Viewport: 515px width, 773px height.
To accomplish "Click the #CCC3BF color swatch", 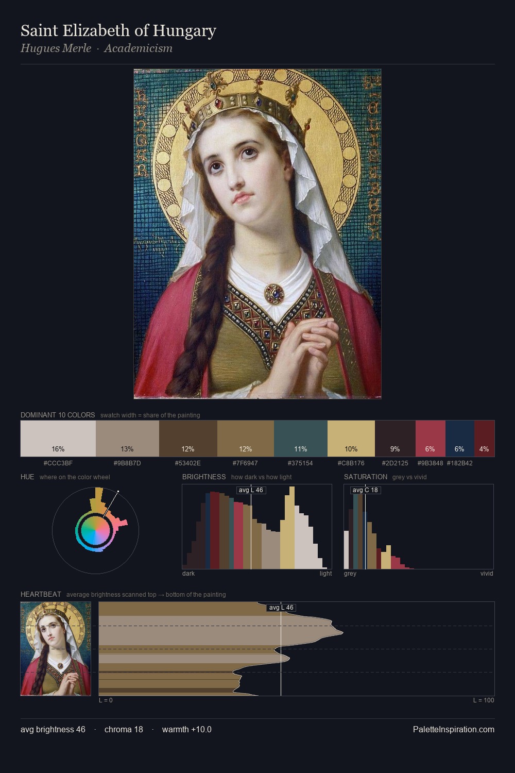I will (x=58, y=439).
